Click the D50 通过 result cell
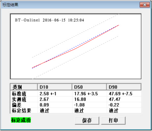 [x=79, y=111]
